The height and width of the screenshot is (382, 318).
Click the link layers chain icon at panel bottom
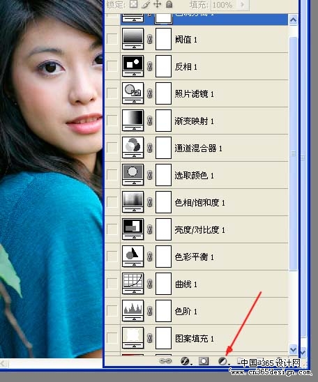click(x=165, y=361)
